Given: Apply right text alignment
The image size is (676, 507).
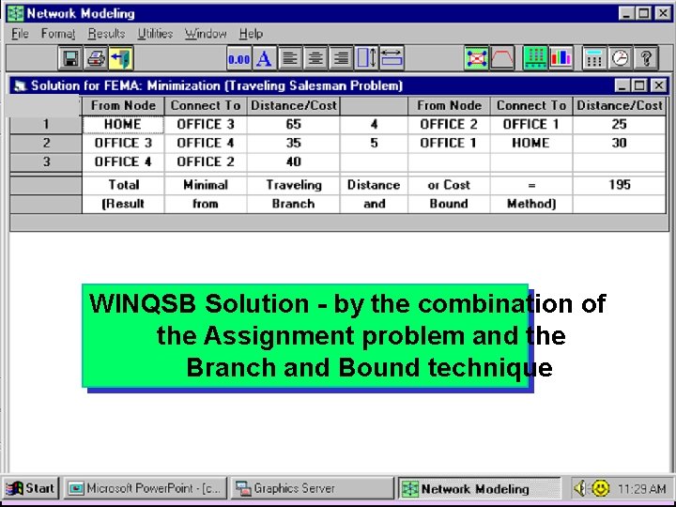Looking at the screenshot, I should [341, 58].
